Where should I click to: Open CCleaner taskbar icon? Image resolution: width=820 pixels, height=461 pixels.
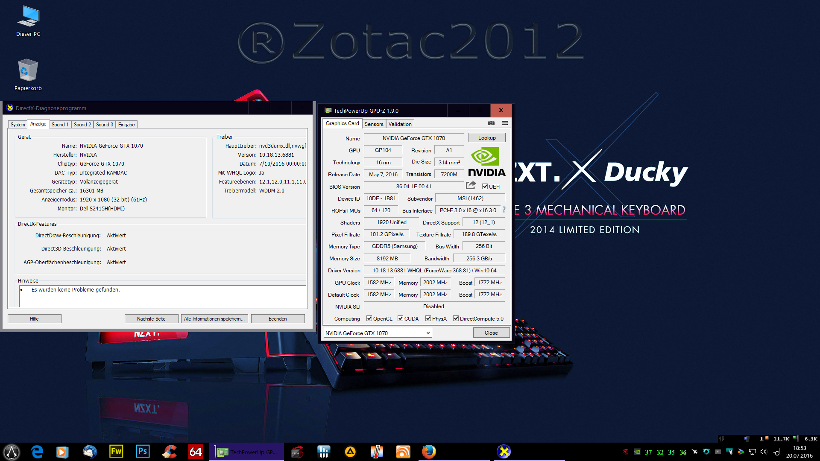pos(170,451)
